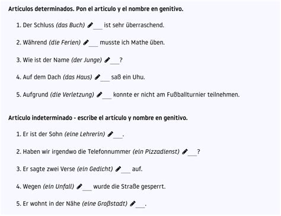The width and height of the screenshot is (281, 216).
Task: Select the blank before 'saß ein Uhu'
Action: [105, 78]
